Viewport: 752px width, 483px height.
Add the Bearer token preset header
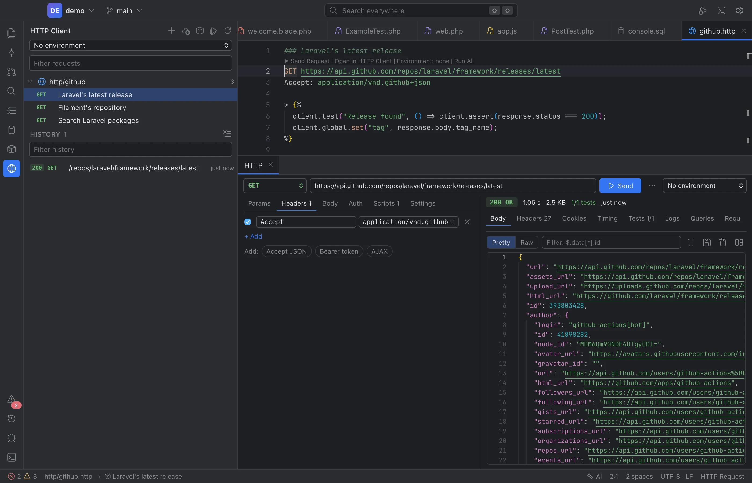point(339,251)
